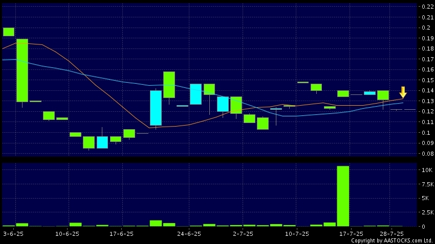Select the 0.2 price axis value

tap(426, 28)
